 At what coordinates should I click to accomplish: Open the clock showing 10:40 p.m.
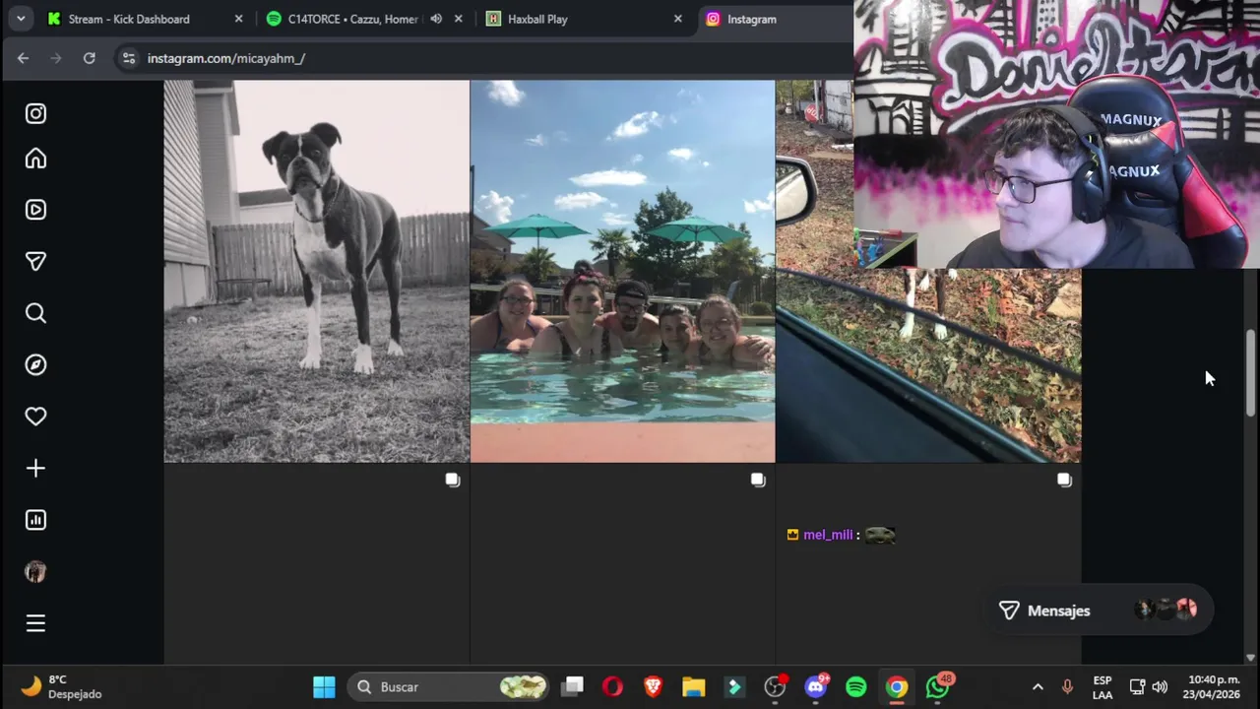(1214, 686)
